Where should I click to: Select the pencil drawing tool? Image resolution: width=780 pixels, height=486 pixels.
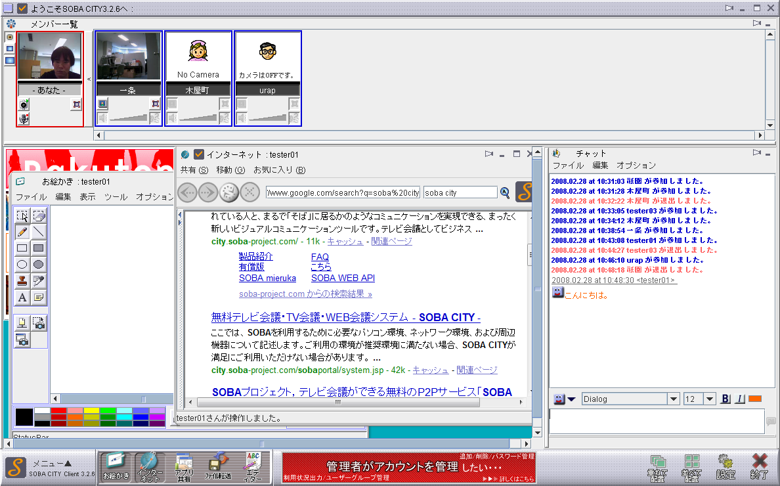(22, 232)
